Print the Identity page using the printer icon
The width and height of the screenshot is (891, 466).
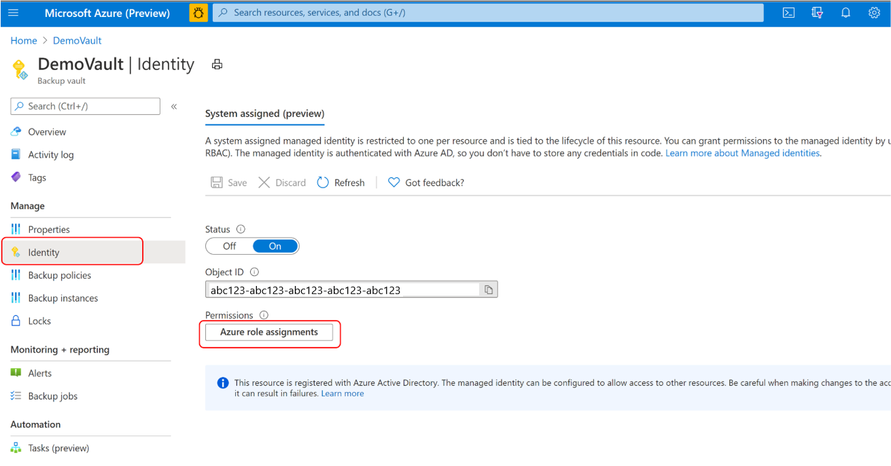217,65
